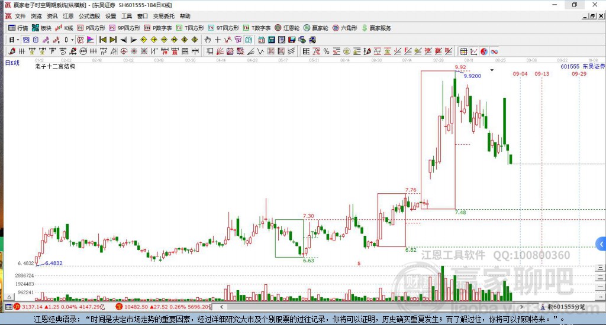Jump to last bar with skip-to-end icon
The image size is (606, 325).
(113, 40)
